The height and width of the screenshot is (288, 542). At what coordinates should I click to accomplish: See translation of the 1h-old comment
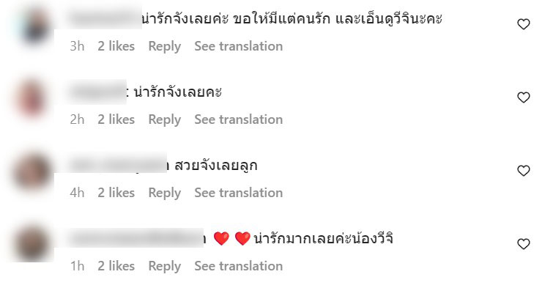coord(239,266)
